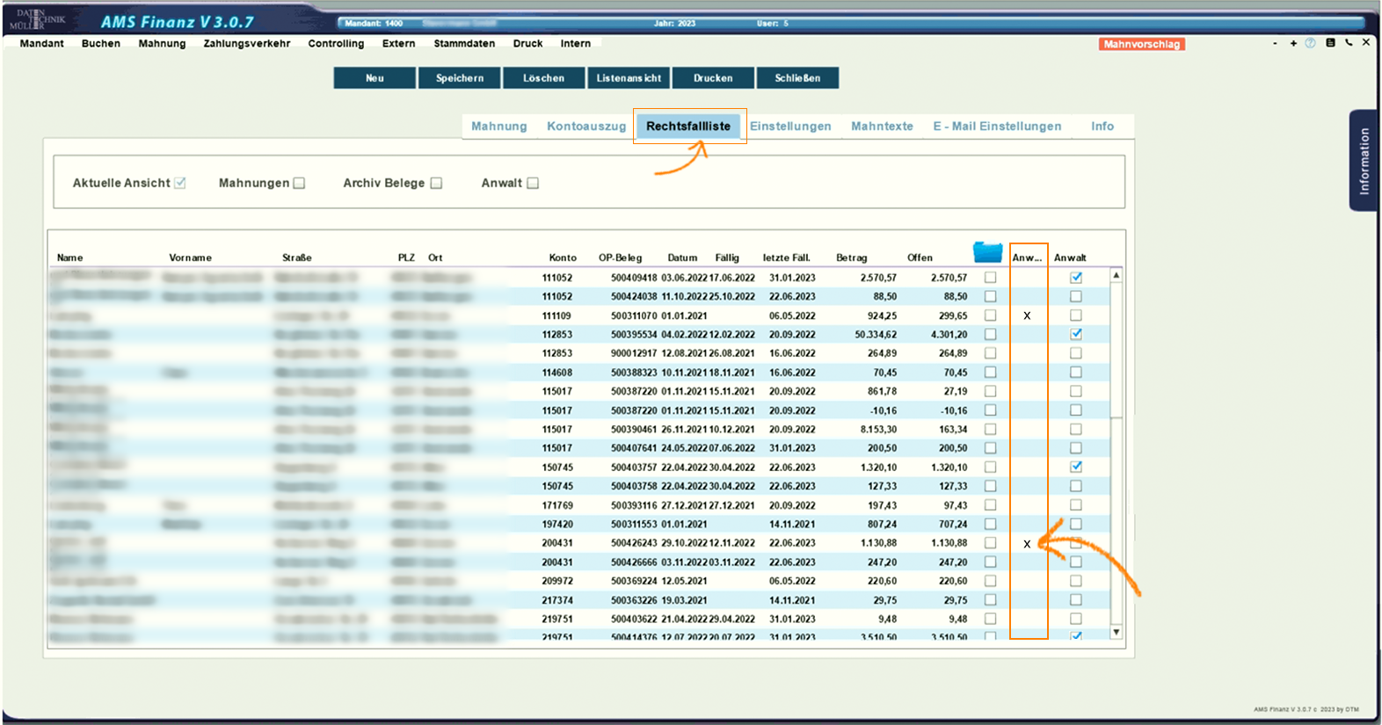
Task: Open the help question mark icon
Action: (x=1310, y=43)
